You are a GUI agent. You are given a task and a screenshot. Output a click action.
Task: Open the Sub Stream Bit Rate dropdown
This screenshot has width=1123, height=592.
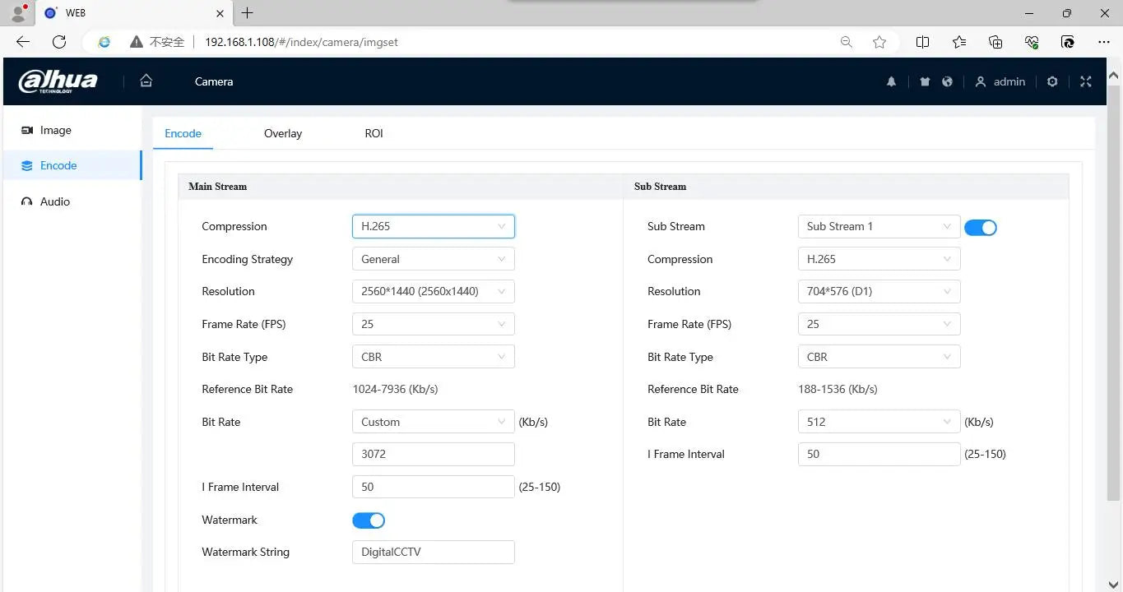point(879,422)
